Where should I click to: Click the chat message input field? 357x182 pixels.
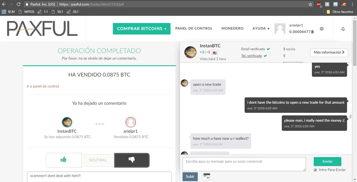point(244,164)
